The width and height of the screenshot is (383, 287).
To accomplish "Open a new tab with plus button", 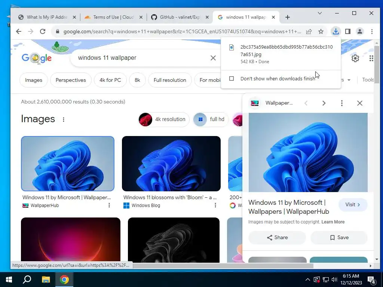I will tap(288, 17).
